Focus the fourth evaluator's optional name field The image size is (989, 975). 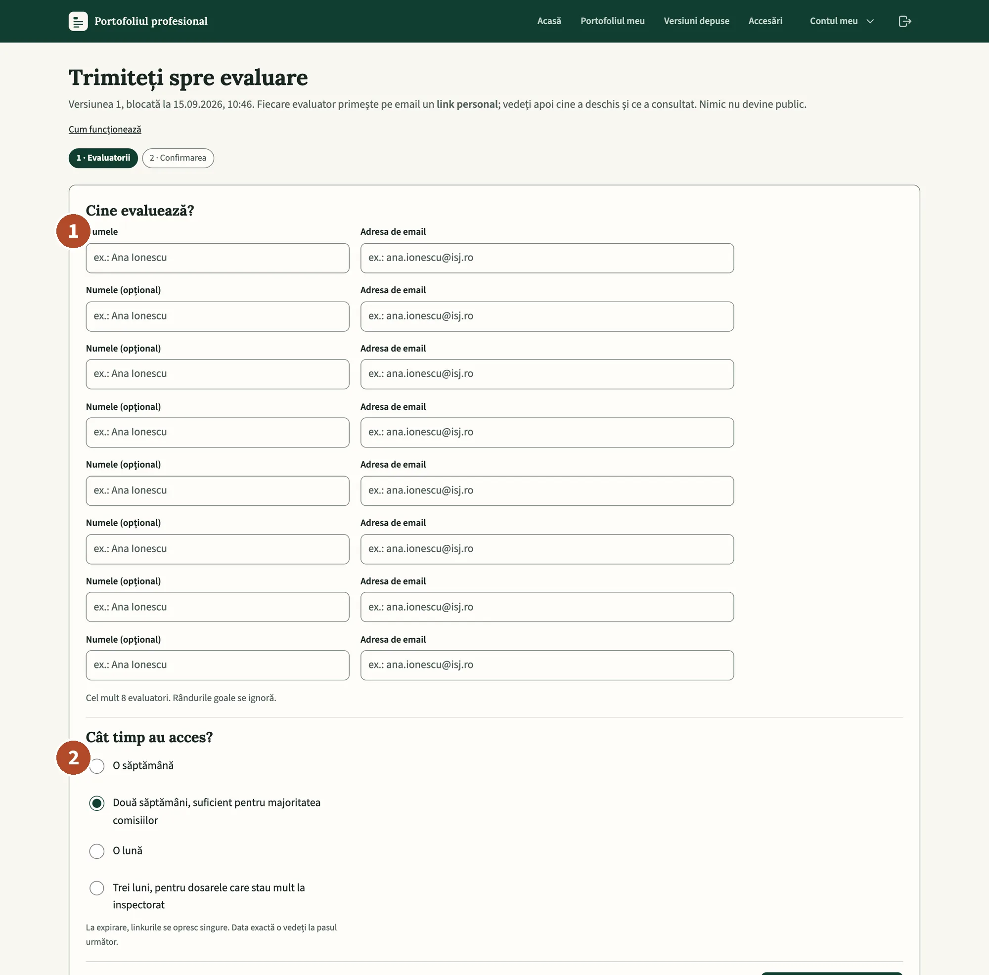[218, 433]
